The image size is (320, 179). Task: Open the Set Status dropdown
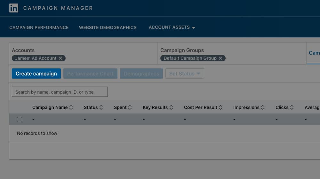click(185, 74)
